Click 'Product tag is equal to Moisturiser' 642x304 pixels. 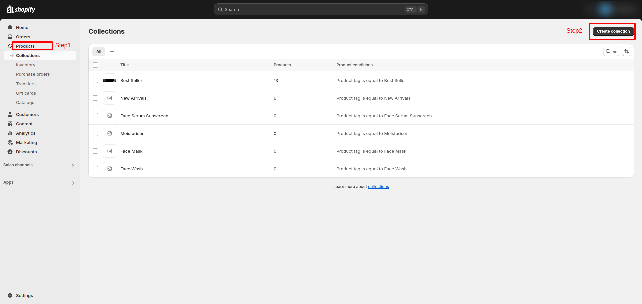tap(372, 133)
